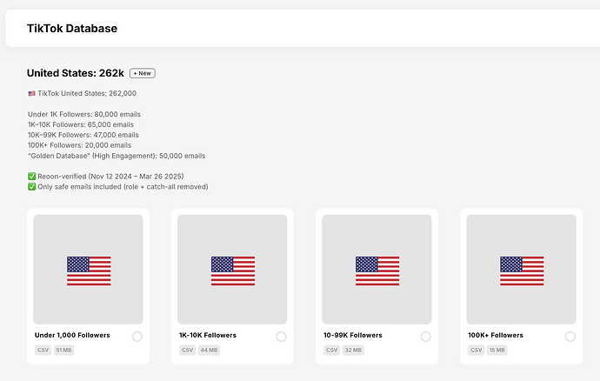Select the 10-99K Followers radio button
The image size is (600, 381).
[x=425, y=337]
